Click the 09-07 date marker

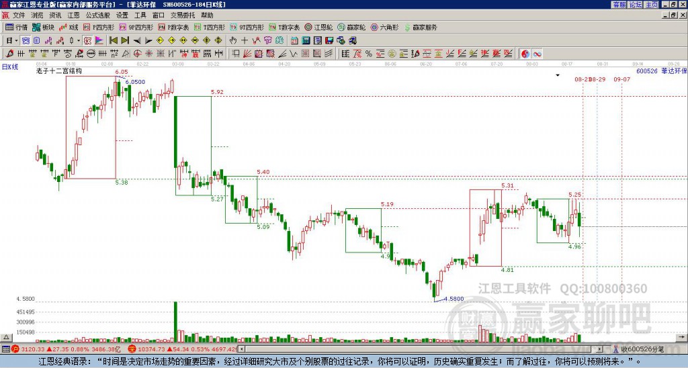pos(621,79)
